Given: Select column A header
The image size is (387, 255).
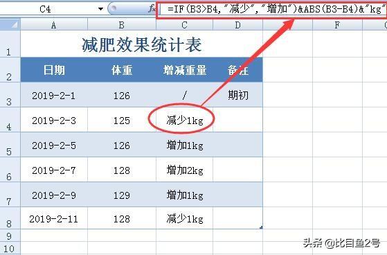Looking at the screenshot, I should tap(54, 25).
